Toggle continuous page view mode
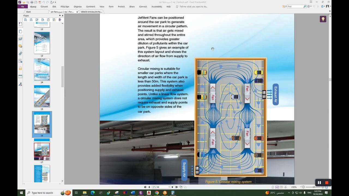Image resolution: width=349 pixels, height=196 pixels. click(x=277, y=187)
